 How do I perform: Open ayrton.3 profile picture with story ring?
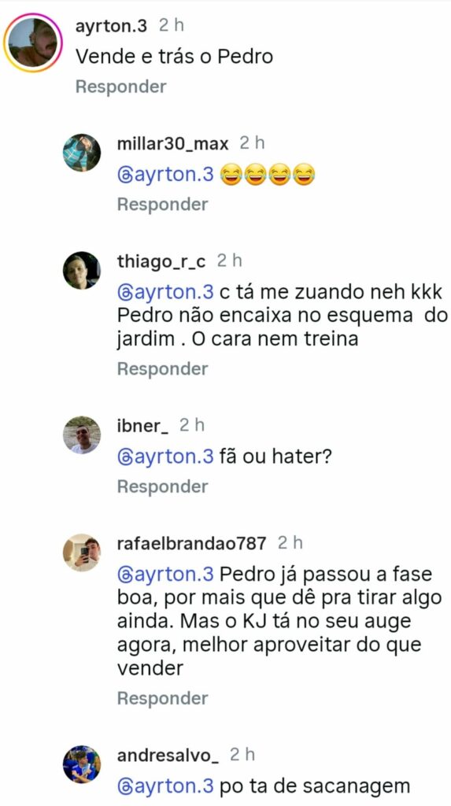(x=33, y=43)
